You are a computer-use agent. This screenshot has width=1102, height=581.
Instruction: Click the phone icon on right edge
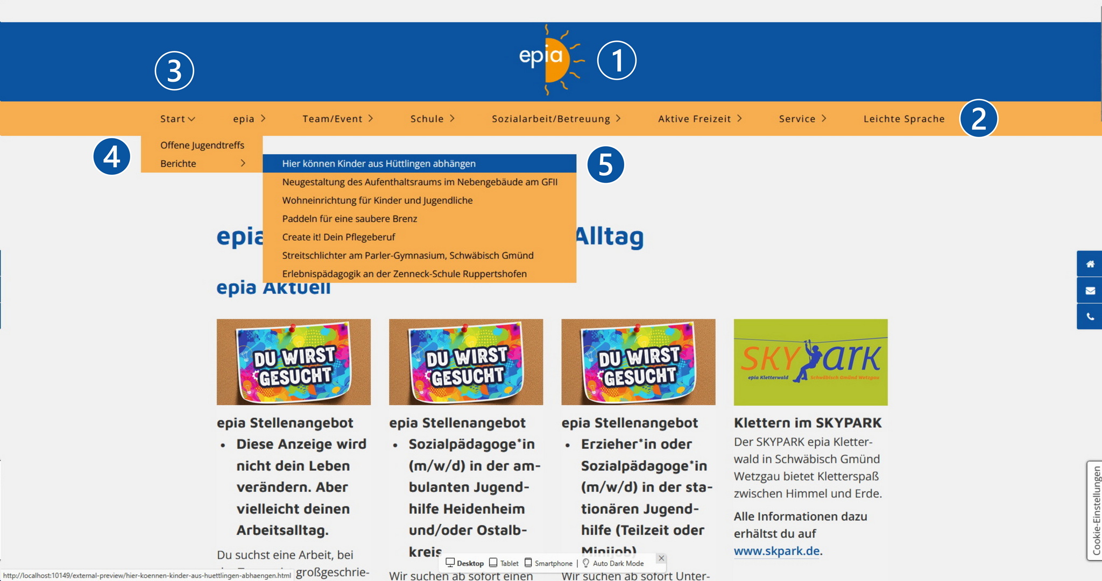[1090, 317]
